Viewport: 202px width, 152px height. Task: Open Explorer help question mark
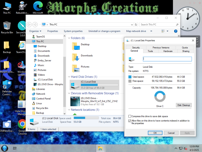coord(176,31)
